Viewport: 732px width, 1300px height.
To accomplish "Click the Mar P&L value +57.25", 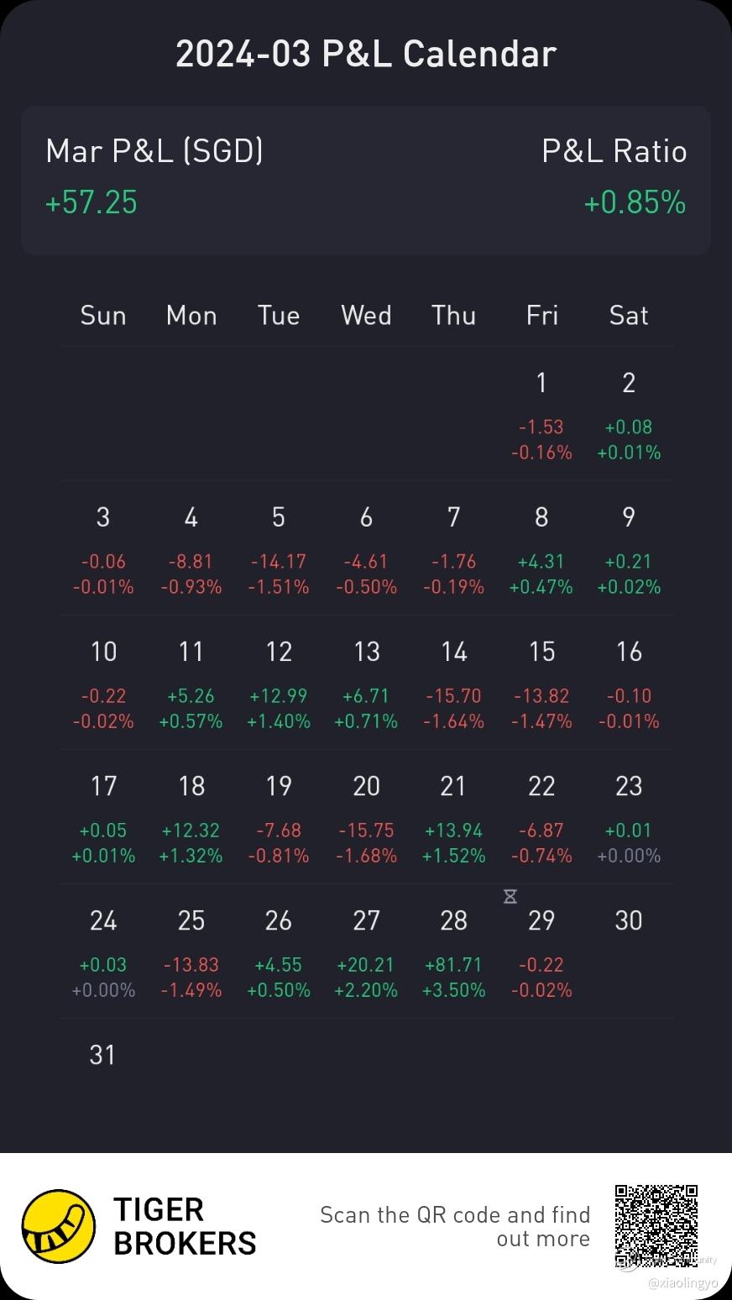I will tap(91, 202).
